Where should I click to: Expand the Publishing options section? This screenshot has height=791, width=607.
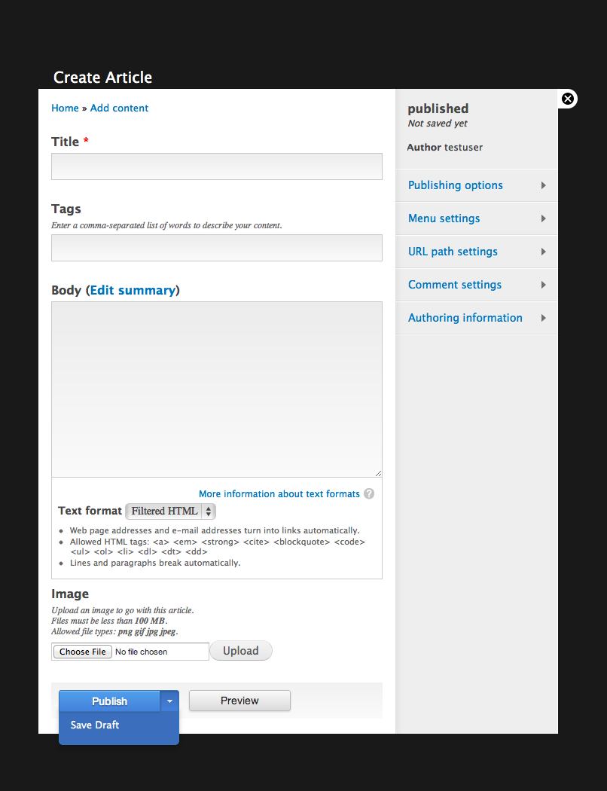pyautogui.click(x=455, y=185)
